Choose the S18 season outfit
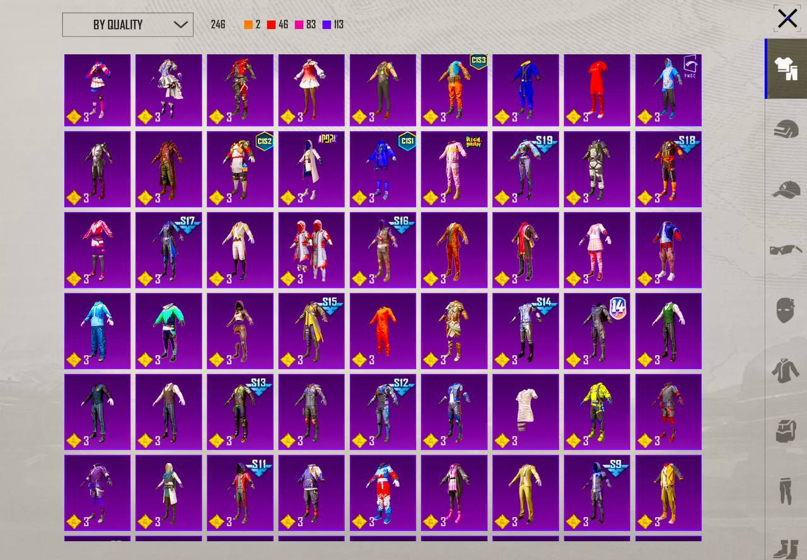The width and height of the screenshot is (807, 560). [x=668, y=169]
